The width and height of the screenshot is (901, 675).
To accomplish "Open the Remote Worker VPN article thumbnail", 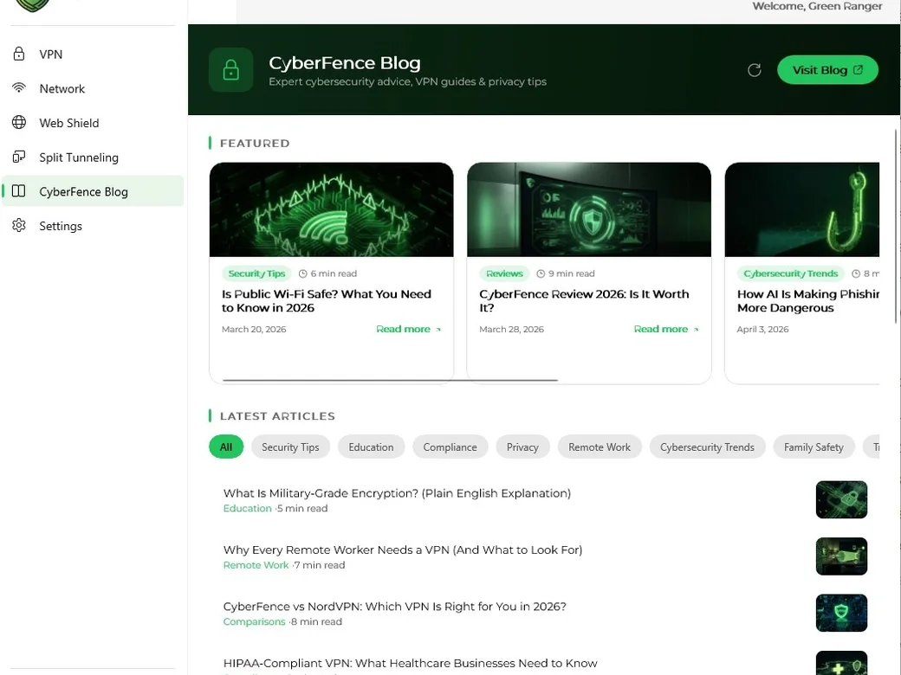I will [x=841, y=556].
